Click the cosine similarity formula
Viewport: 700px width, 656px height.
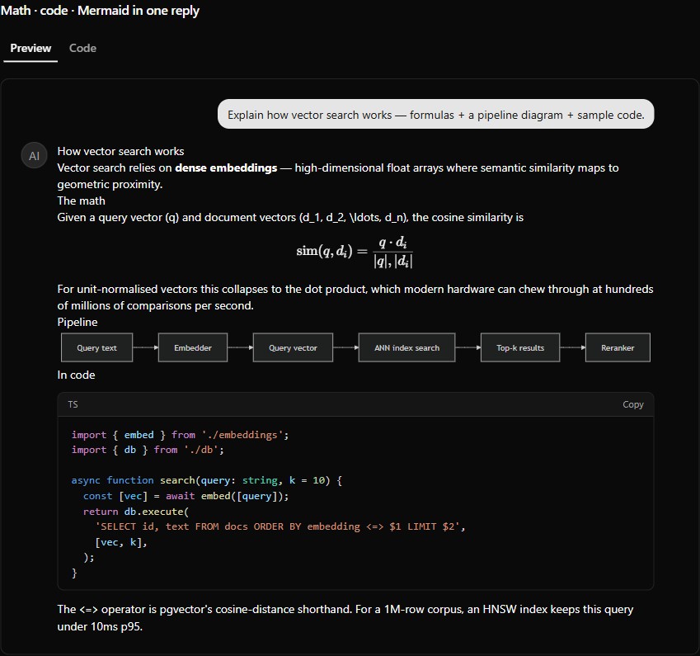355,252
